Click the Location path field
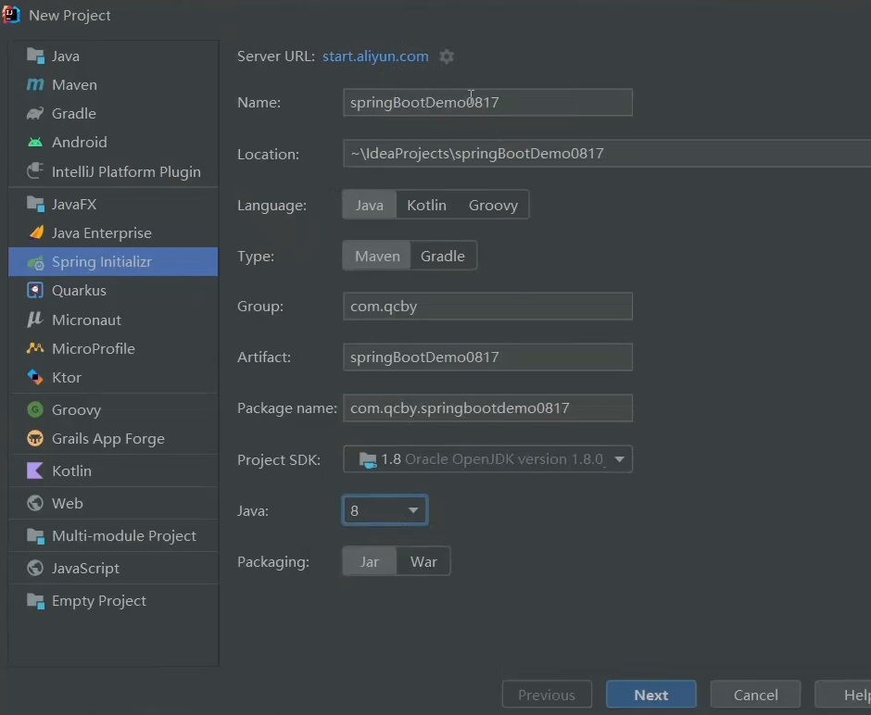Image resolution: width=871 pixels, height=715 pixels. (607, 154)
